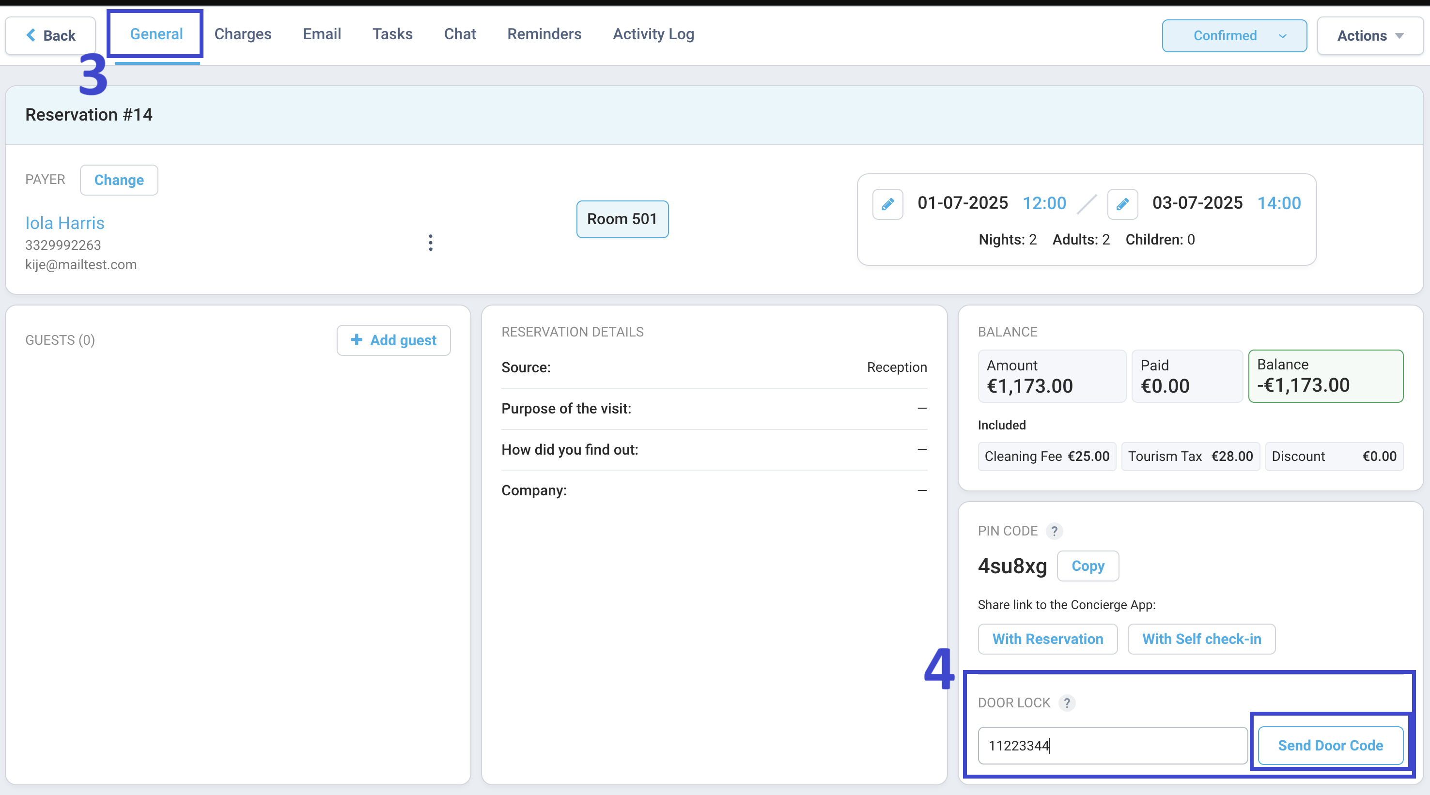Click the Source Reception value
This screenshot has width=1430, height=795.
click(897, 367)
